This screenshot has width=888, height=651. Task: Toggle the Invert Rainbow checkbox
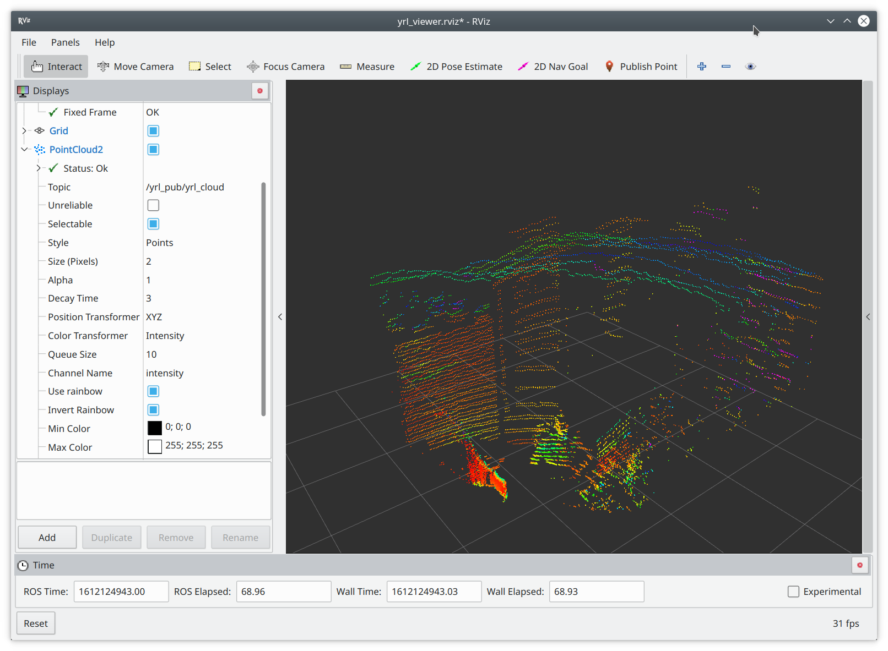point(153,410)
